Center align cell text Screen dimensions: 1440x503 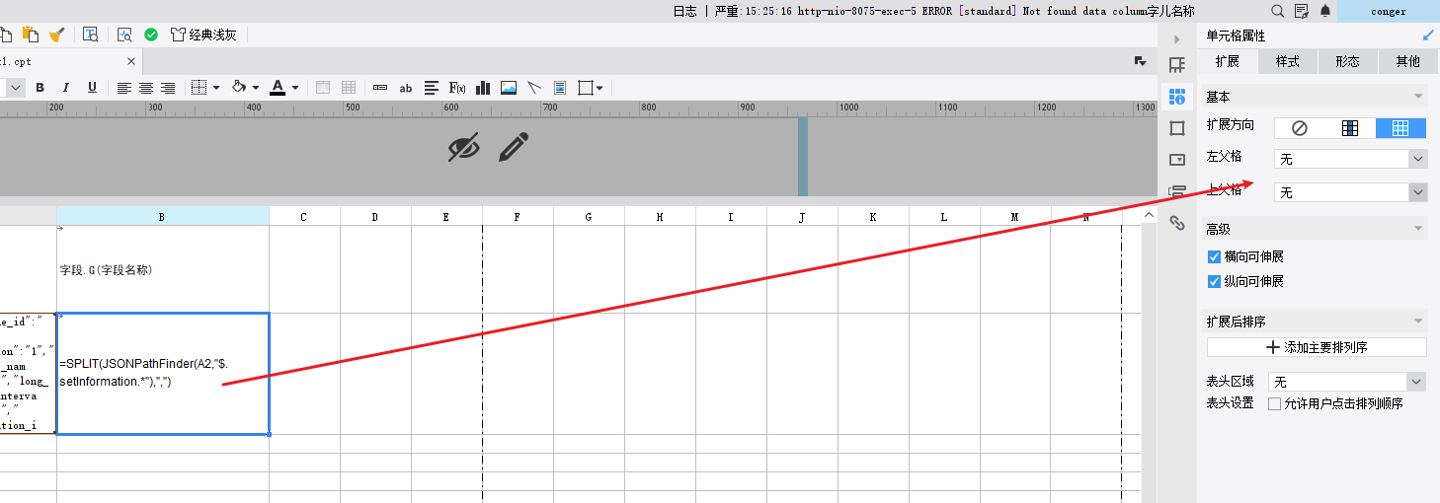tap(146, 88)
